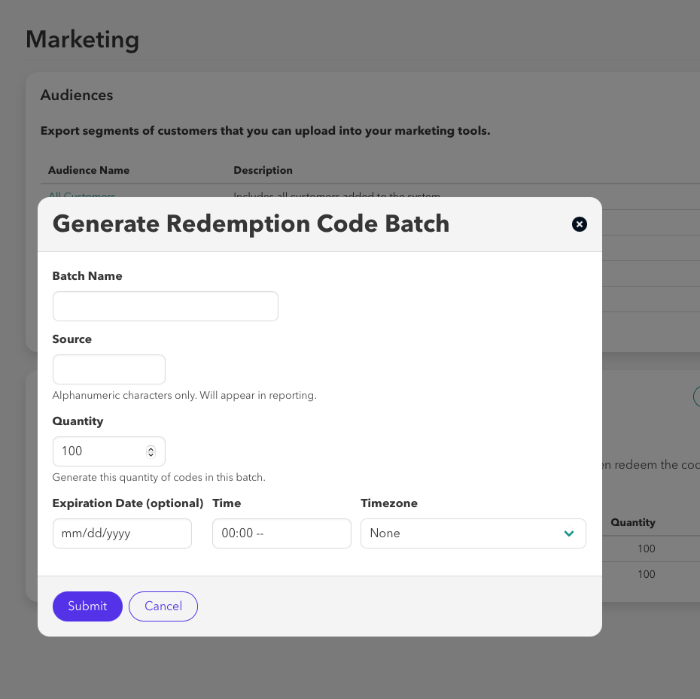Expand Timezone using the green chevron
The height and width of the screenshot is (699, 700).
[569, 533]
